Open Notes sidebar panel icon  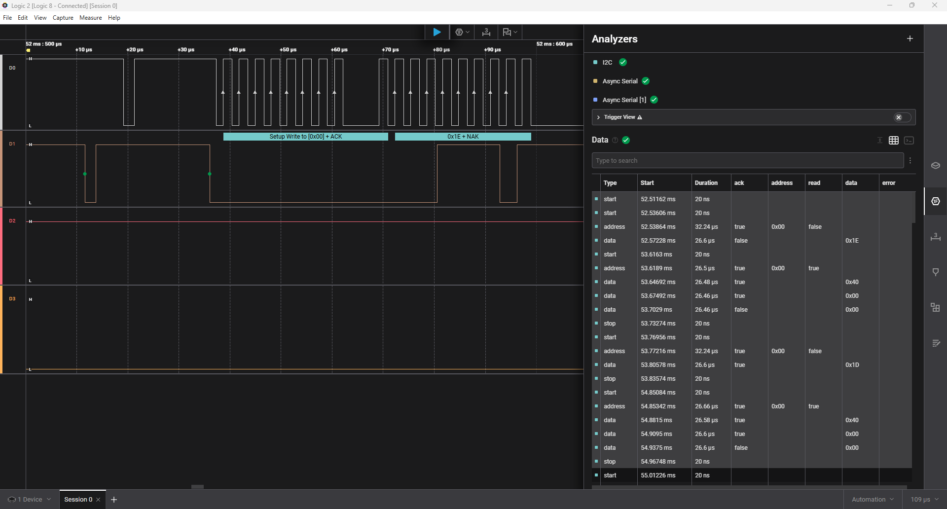[936, 343]
